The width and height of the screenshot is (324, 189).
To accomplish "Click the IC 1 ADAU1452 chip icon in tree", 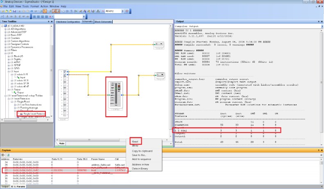I will [6, 26].
